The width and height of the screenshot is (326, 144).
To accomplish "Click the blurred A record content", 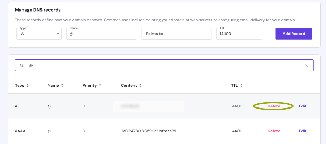I will coord(149,106).
